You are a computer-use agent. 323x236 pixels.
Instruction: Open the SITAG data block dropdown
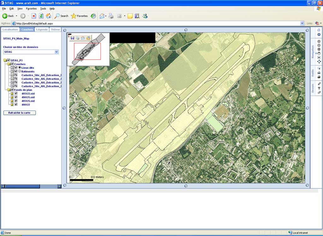[x=56, y=52]
